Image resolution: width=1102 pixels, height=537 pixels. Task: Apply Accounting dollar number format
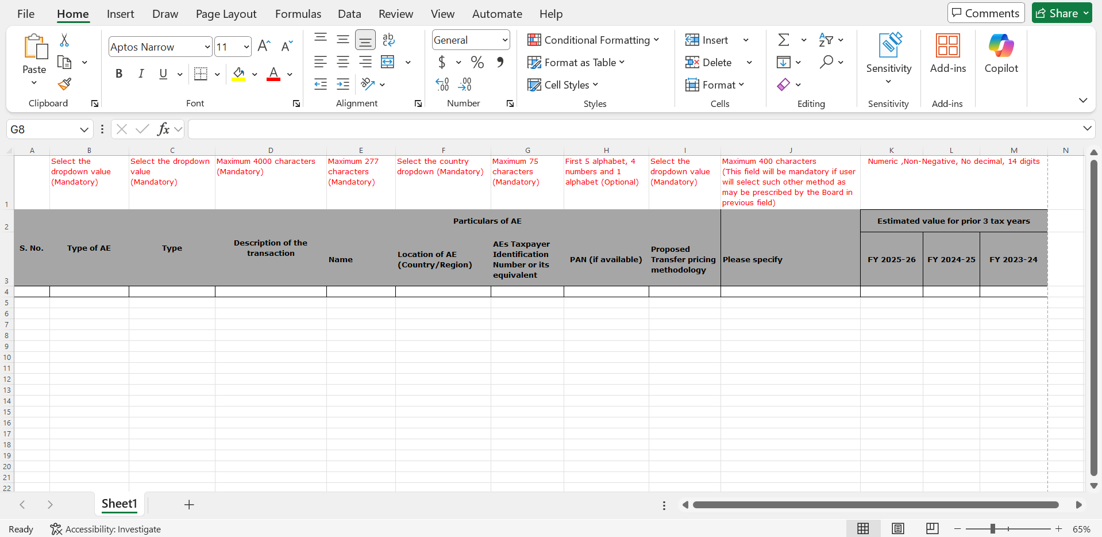tap(442, 62)
